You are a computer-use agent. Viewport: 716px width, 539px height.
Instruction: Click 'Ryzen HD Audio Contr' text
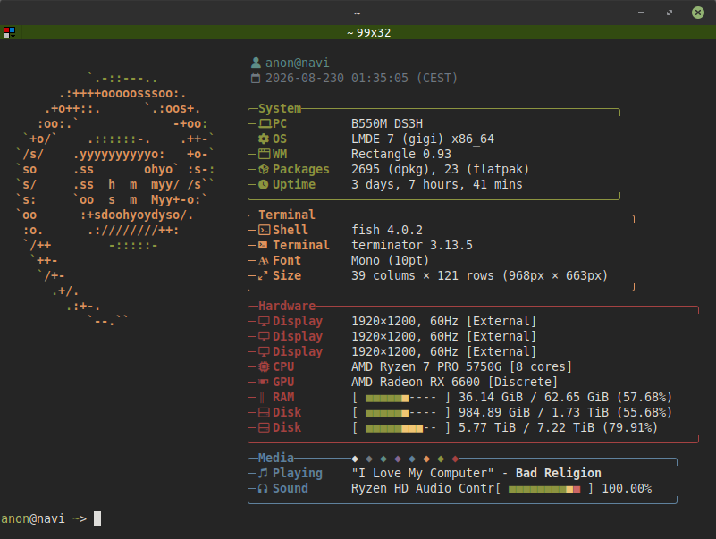423,488
